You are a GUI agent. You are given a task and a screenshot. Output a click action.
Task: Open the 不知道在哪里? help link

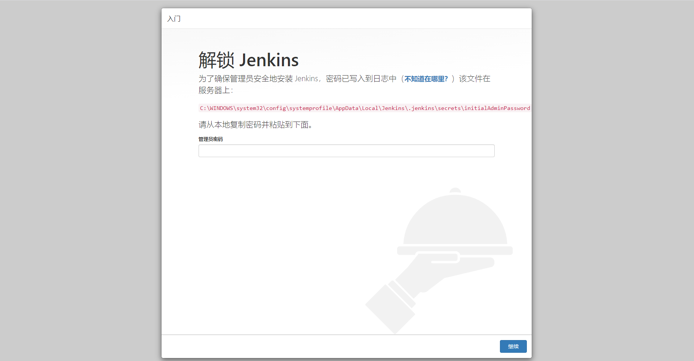(x=426, y=79)
